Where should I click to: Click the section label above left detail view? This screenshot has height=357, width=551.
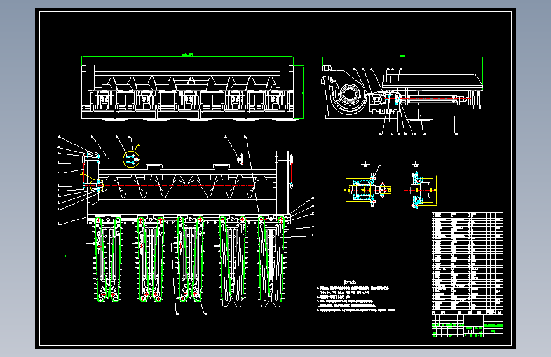pos(365,164)
